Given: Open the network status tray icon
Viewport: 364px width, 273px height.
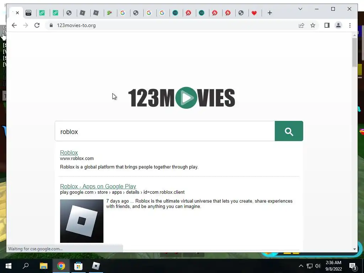Looking at the screenshot, I should pyautogui.click(x=310, y=266).
